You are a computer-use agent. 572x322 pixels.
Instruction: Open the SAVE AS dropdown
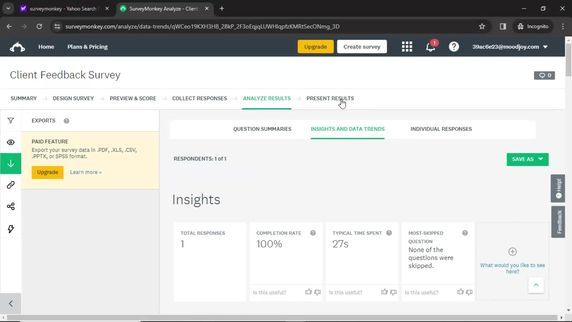pos(527,159)
